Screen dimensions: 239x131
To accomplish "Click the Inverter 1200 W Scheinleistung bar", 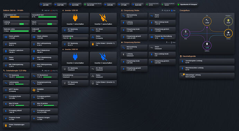I will (79, 38).
